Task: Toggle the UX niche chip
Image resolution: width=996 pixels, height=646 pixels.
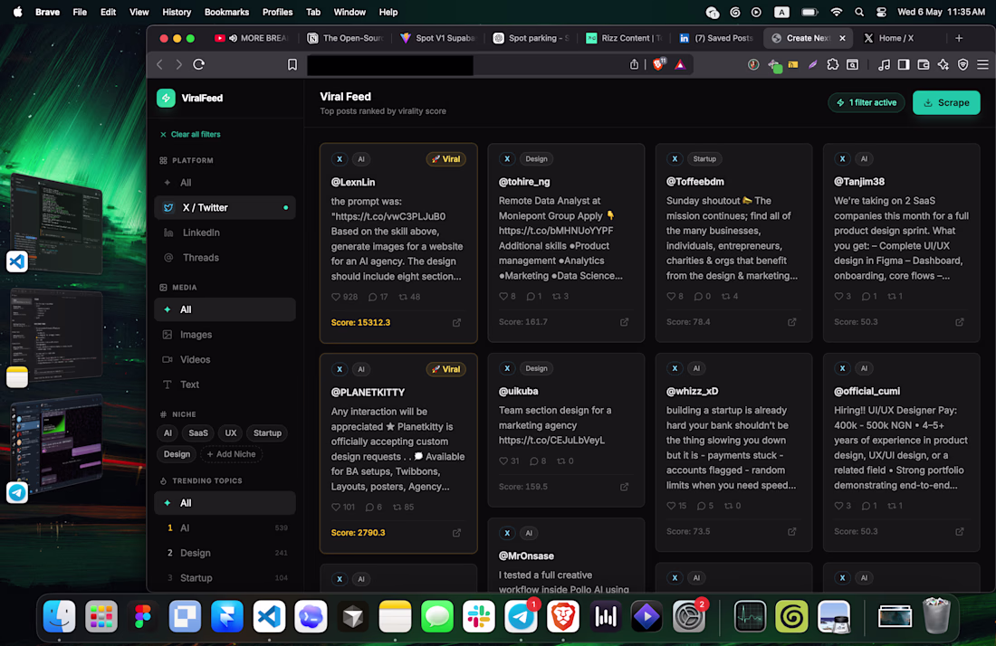Action: pos(231,432)
